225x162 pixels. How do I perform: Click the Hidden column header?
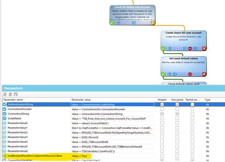(162, 100)
